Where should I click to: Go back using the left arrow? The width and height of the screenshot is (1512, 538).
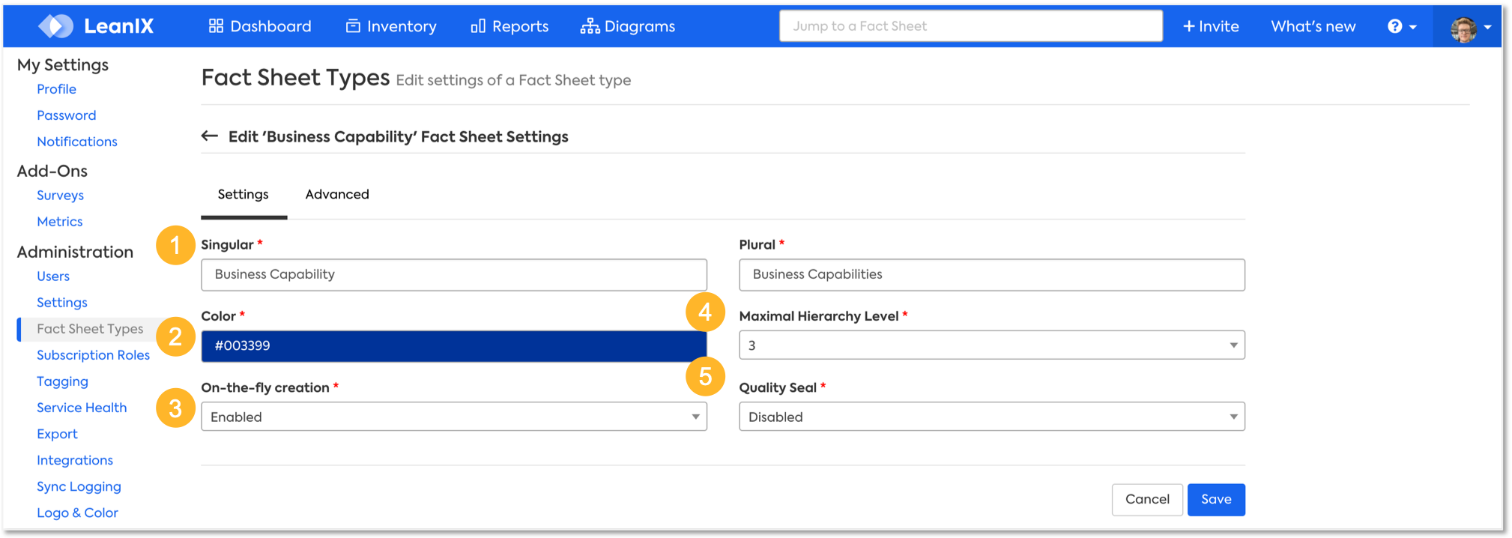click(209, 136)
